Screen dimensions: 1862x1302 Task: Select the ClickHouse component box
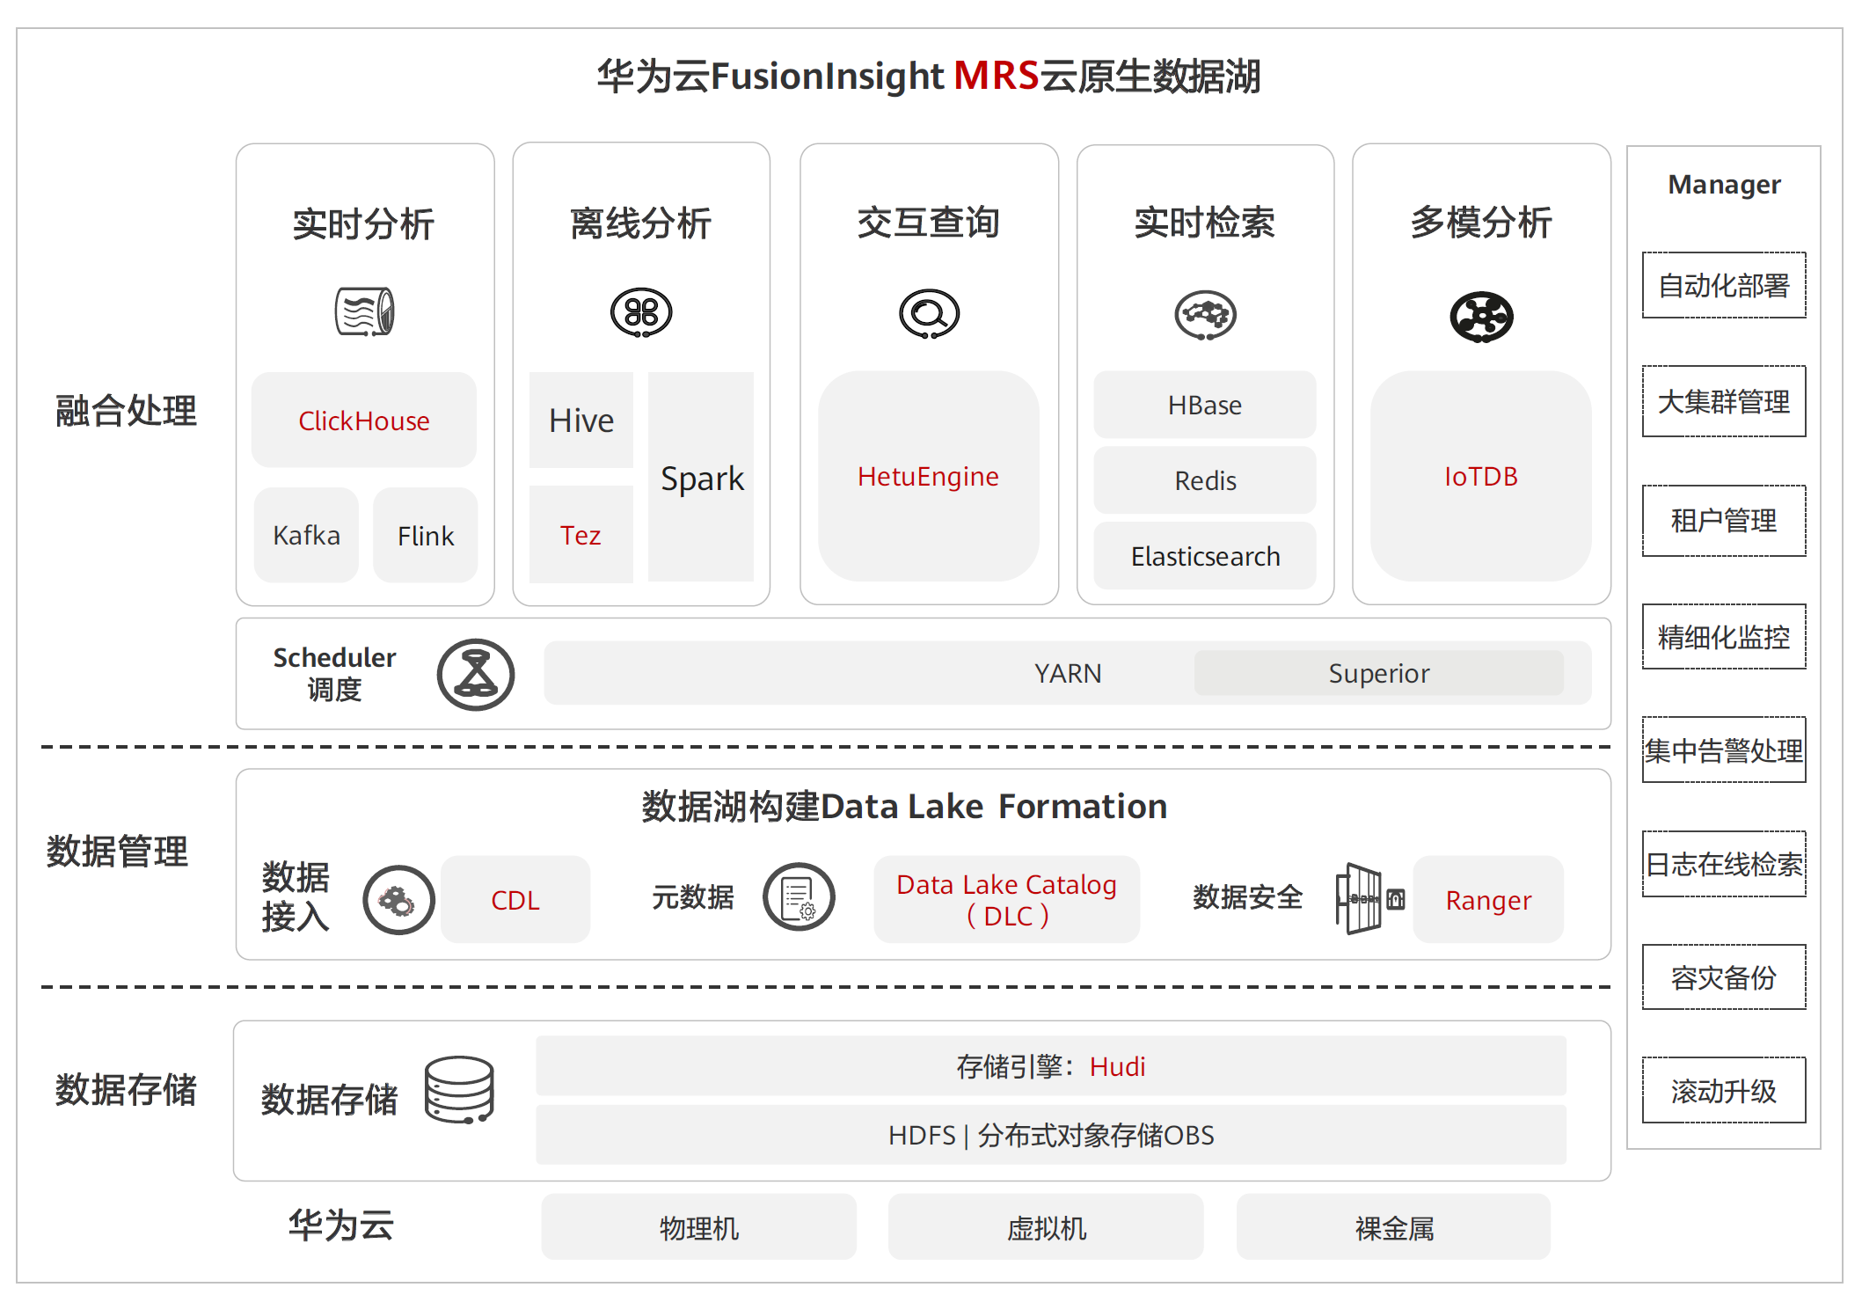click(364, 421)
